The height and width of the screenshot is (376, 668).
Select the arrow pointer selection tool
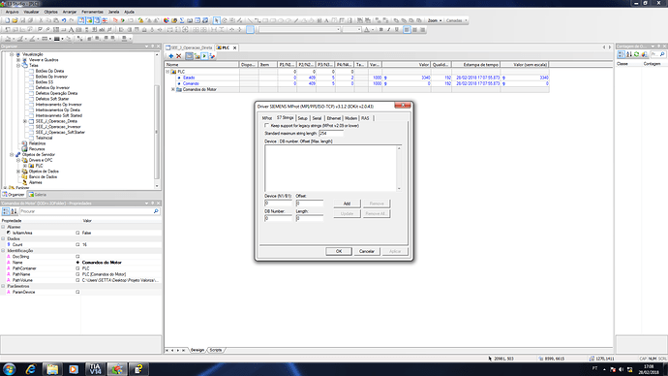(x=217, y=20)
